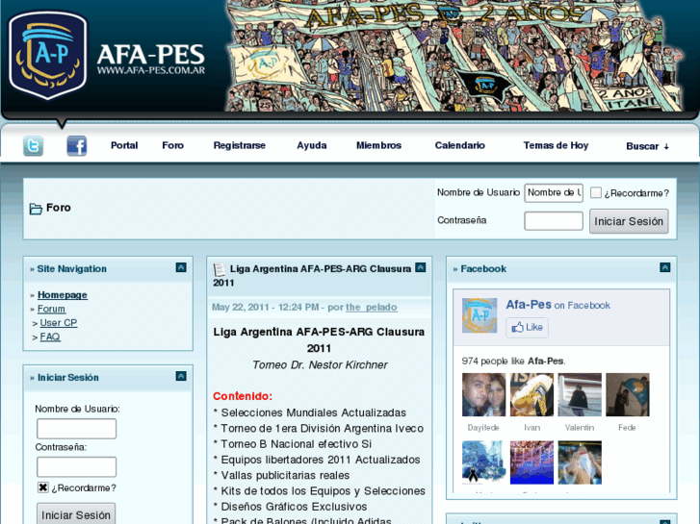Collapse the panel below Facebook
Viewport: 700px width, 524px height.
(664, 521)
